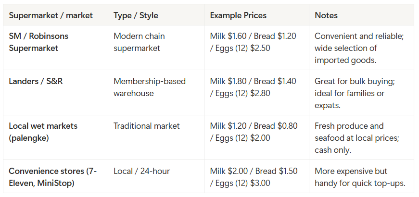Screen dimensions: 419x197
Task: Select the "Example Prices" column header
Action: [238, 15]
